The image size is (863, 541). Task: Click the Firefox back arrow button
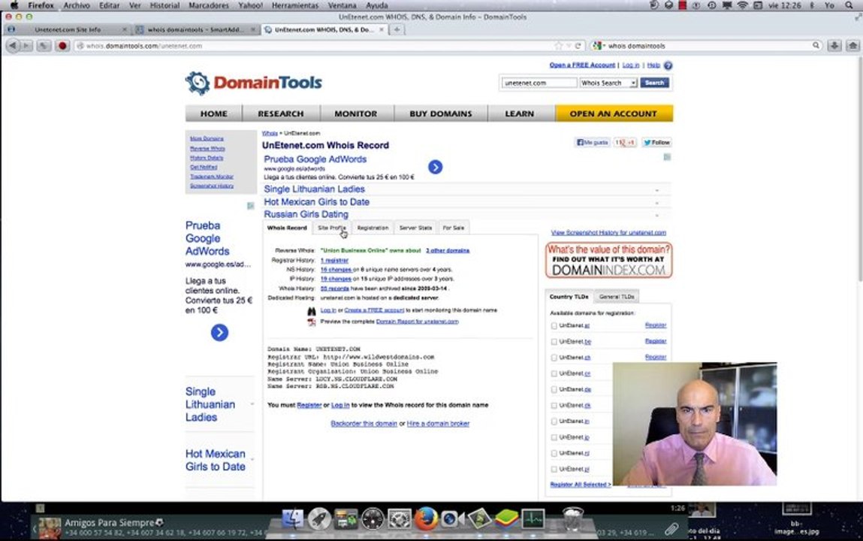(x=12, y=46)
